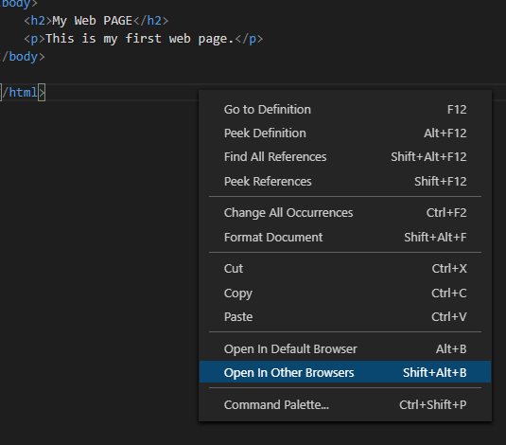This screenshot has height=445, width=506.
Task: Select Find All References
Action: pos(345,157)
